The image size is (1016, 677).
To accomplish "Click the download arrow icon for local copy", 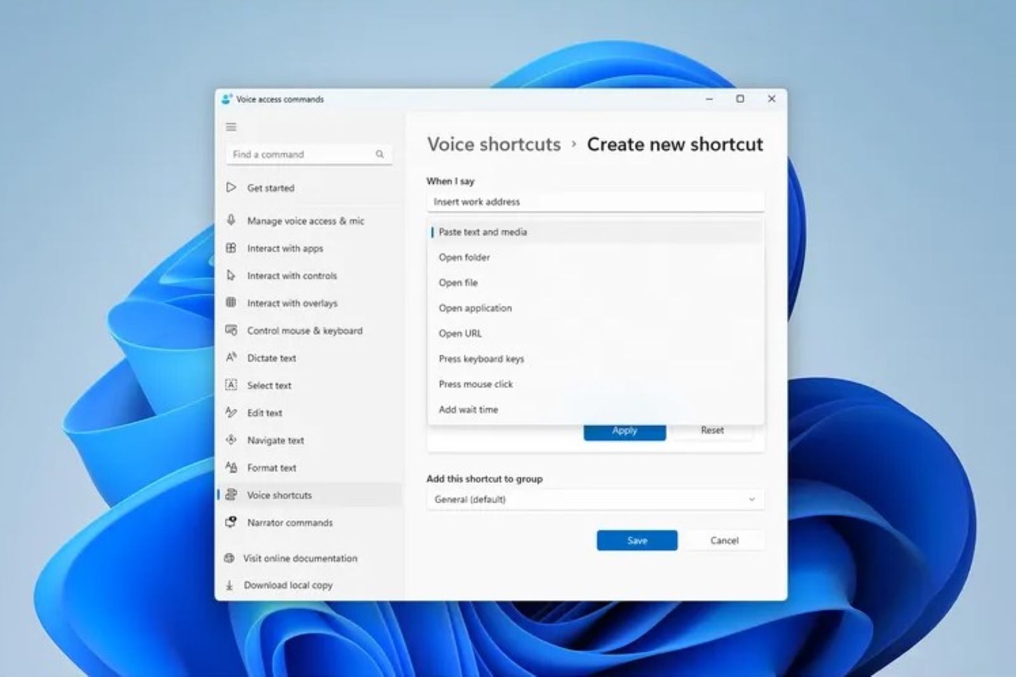I will pos(229,585).
